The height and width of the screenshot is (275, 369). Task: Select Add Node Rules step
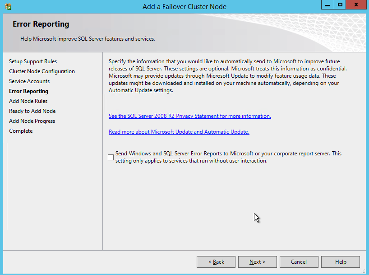28,101
